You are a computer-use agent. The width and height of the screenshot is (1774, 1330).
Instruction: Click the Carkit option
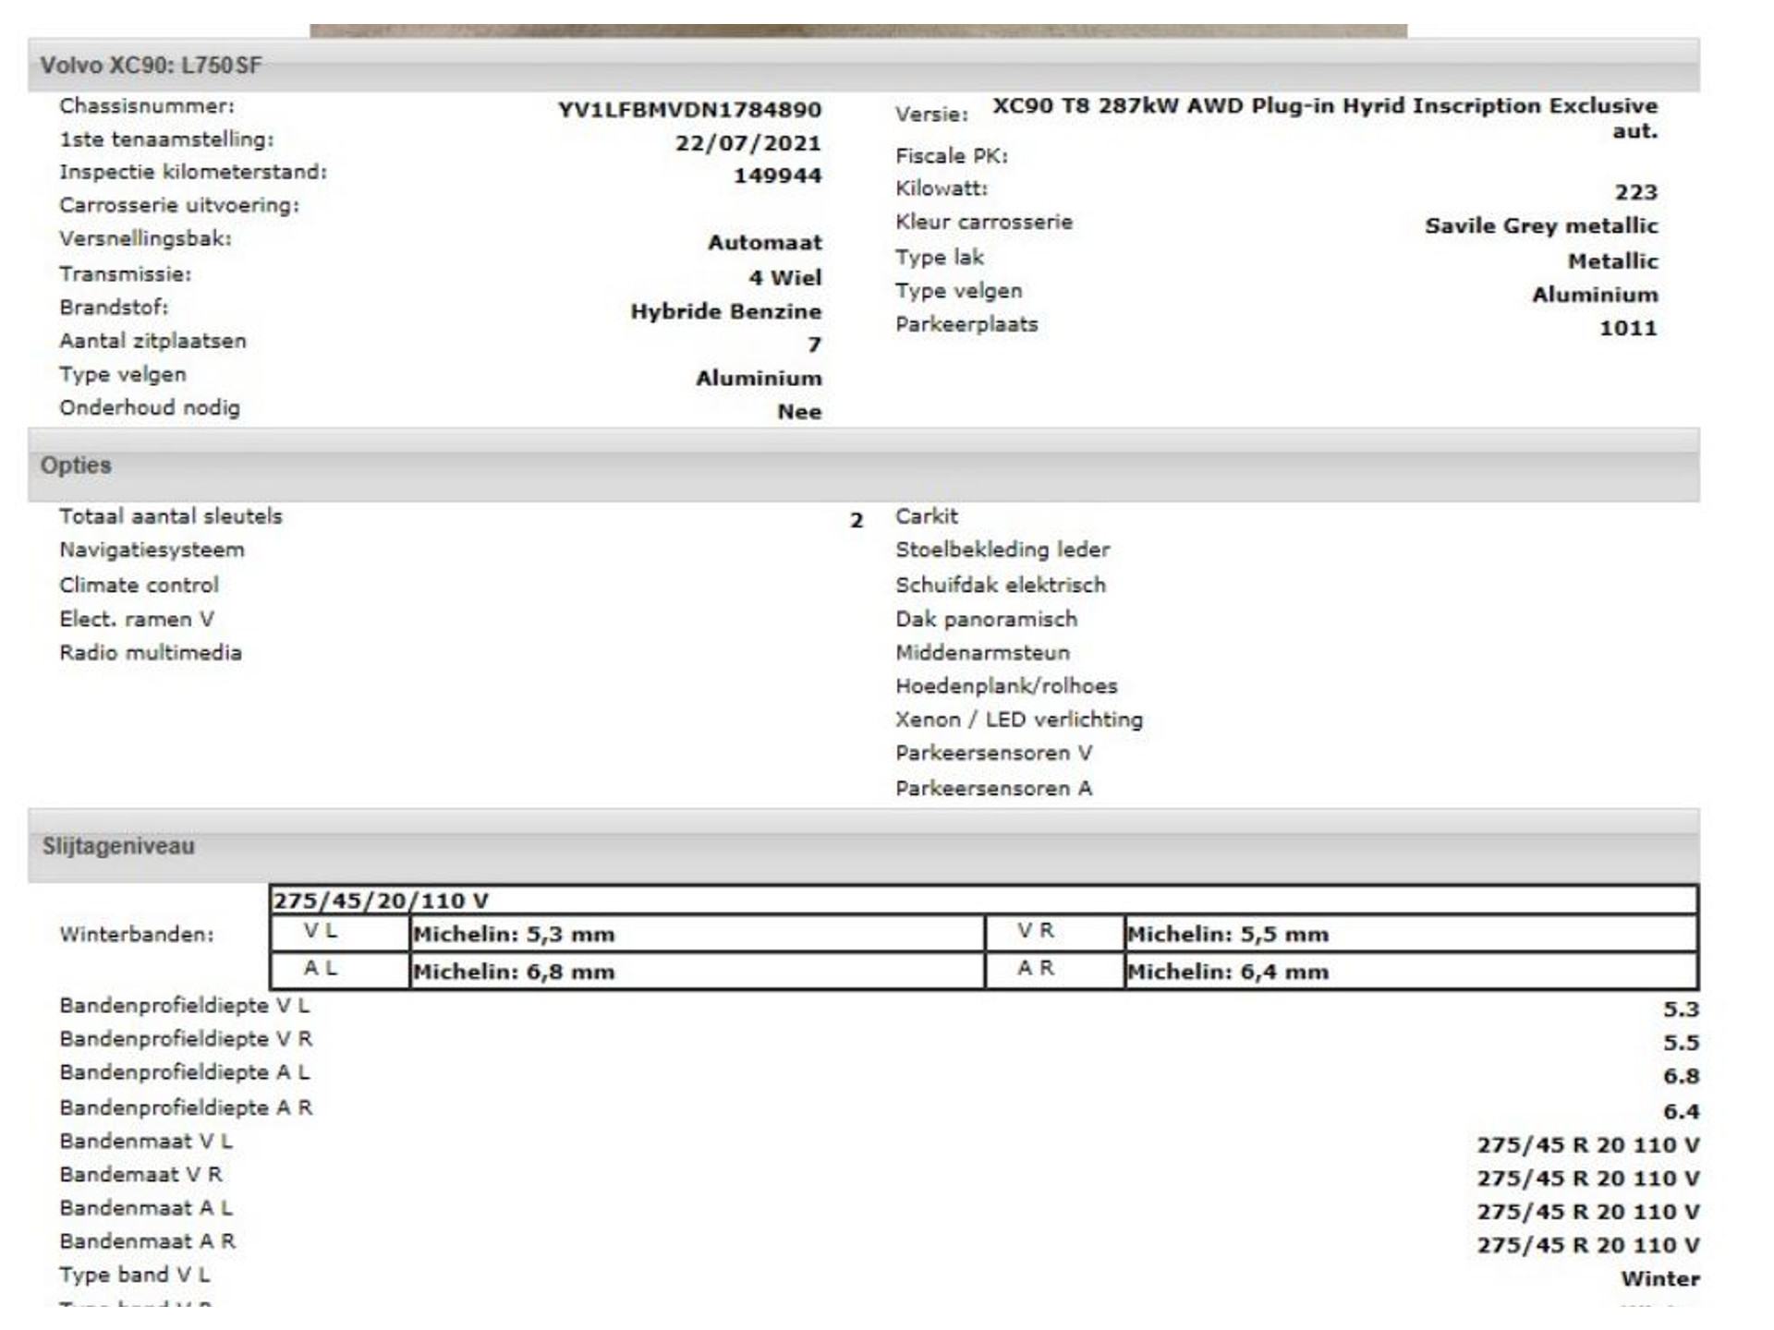[x=927, y=516]
